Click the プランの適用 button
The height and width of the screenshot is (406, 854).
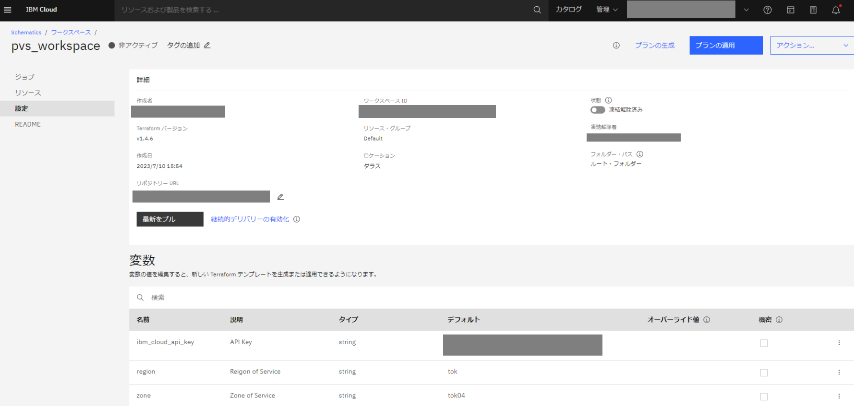(725, 45)
